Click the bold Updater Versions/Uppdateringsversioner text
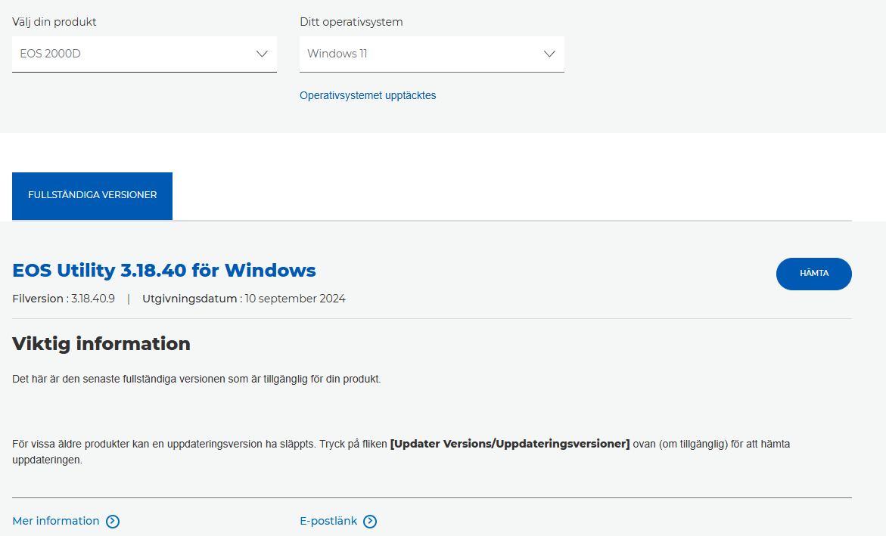Screen dimensions: 886x536 [x=509, y=444]
